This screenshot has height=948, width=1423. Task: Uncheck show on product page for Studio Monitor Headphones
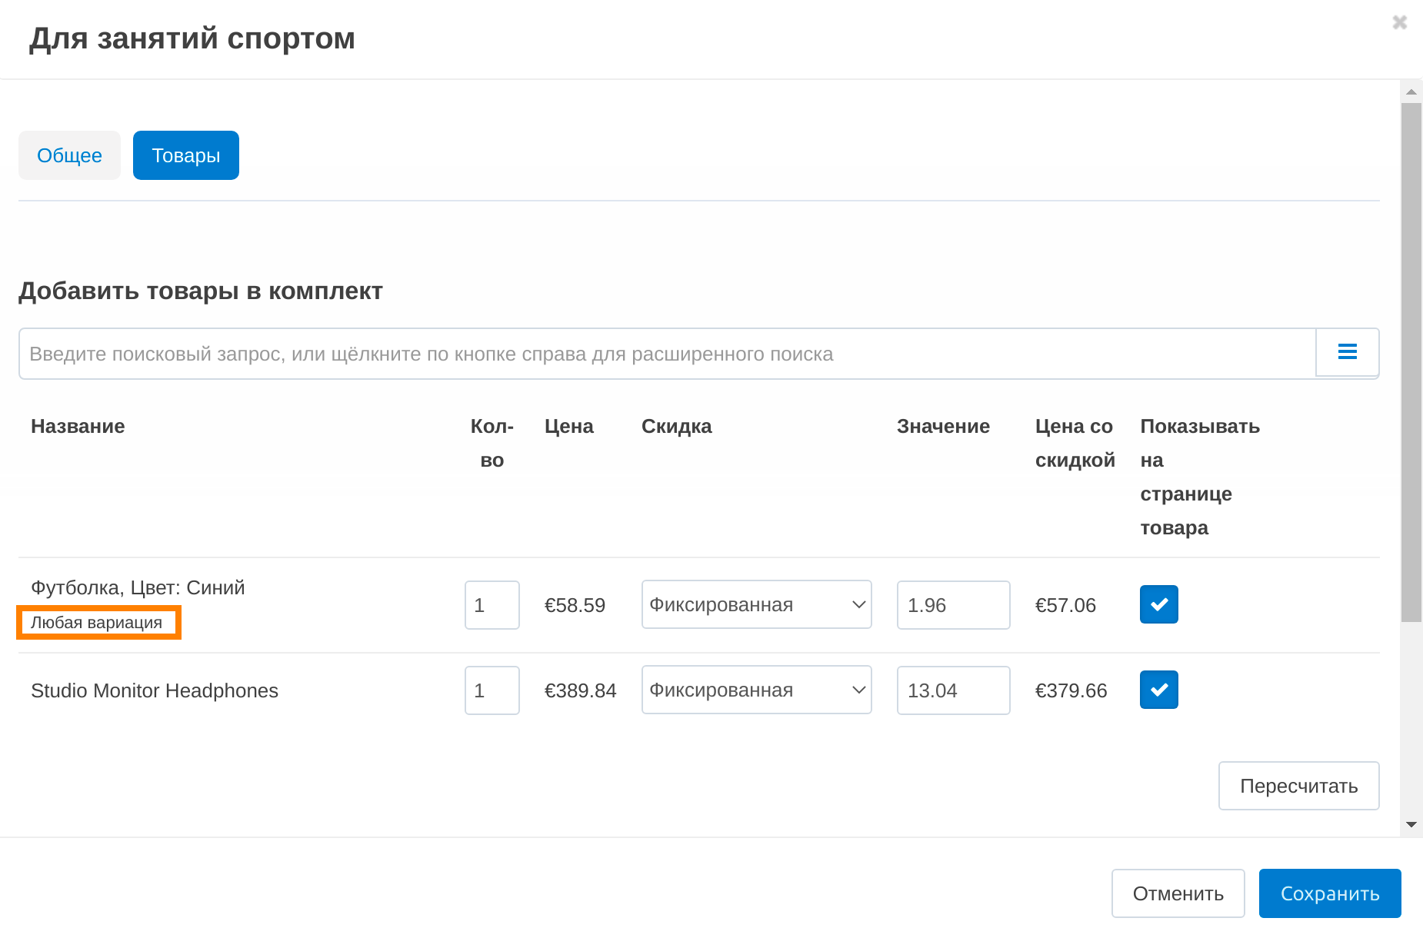pyautogui.click(x=1158, y=690)
